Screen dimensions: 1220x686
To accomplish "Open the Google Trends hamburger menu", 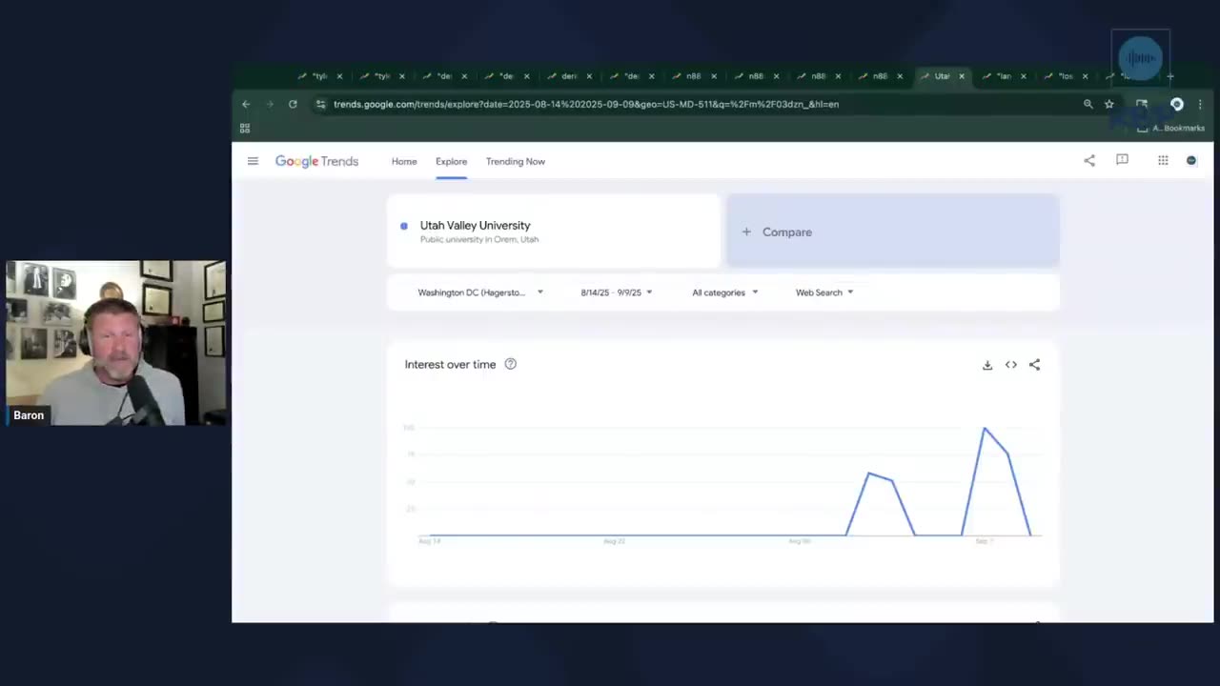I will pos(253,161).
